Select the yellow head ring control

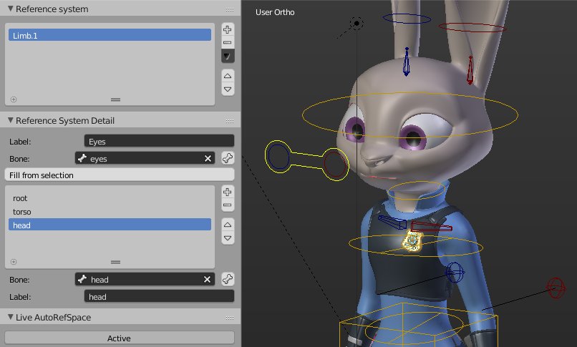pyautogui.click(x=410, y=114)
